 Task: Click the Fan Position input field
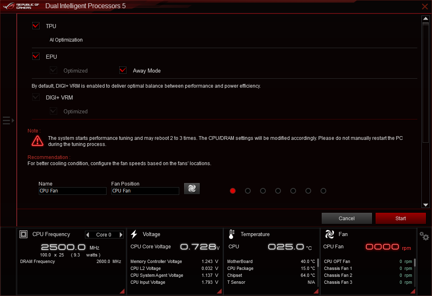[145, 191]
